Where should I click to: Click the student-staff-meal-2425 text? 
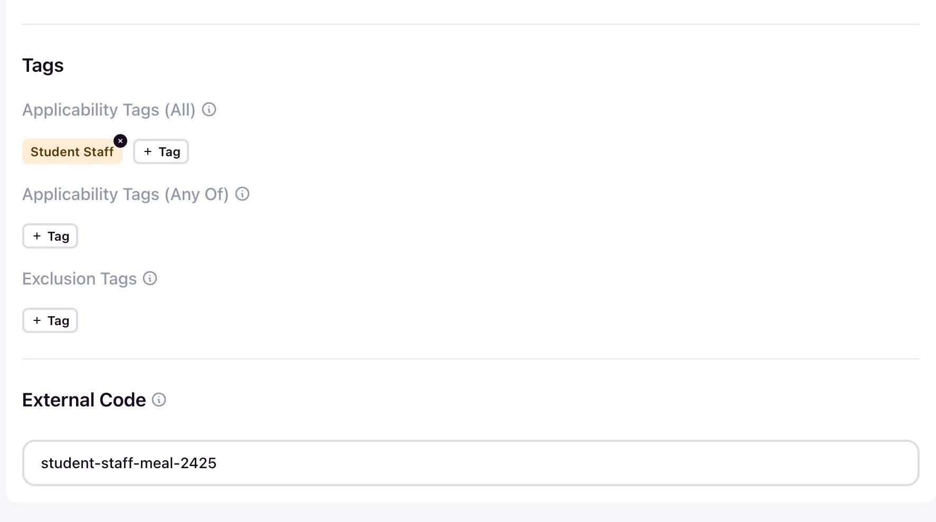(129, 463)
